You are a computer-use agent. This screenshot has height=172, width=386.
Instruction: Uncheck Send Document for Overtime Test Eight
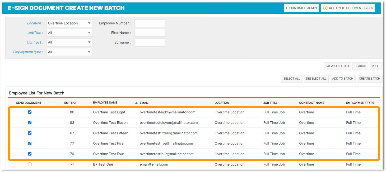click(x=30, y=112)
